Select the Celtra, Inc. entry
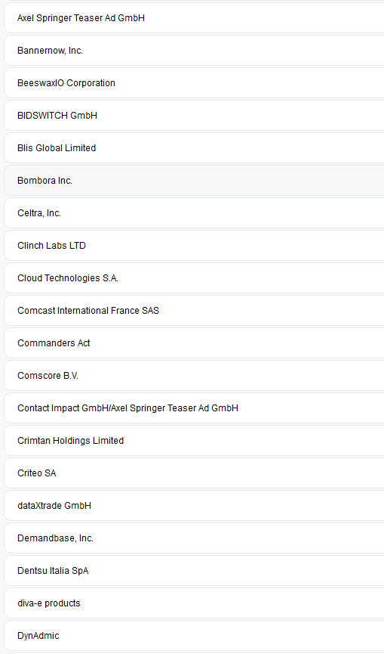384x654 pixels. [194, 213]
